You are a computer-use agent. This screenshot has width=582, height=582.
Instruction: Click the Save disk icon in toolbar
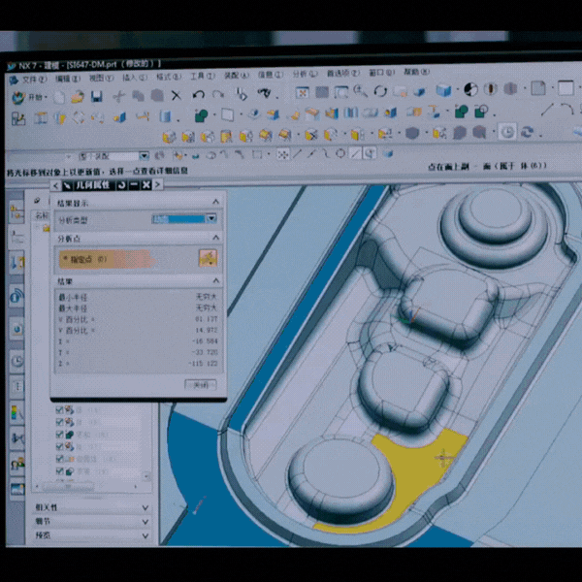click(96, 96)
